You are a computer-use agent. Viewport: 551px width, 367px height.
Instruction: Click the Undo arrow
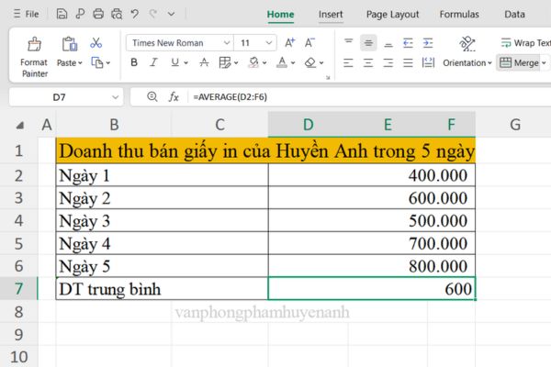click(135, 14)
